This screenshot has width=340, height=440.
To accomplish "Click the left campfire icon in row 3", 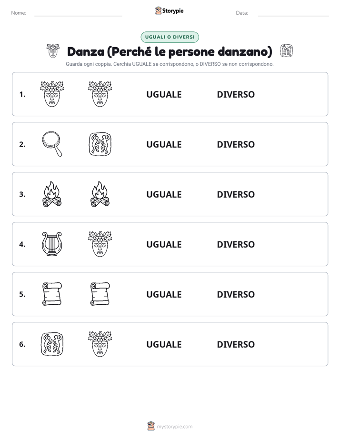I will (52, 194).
